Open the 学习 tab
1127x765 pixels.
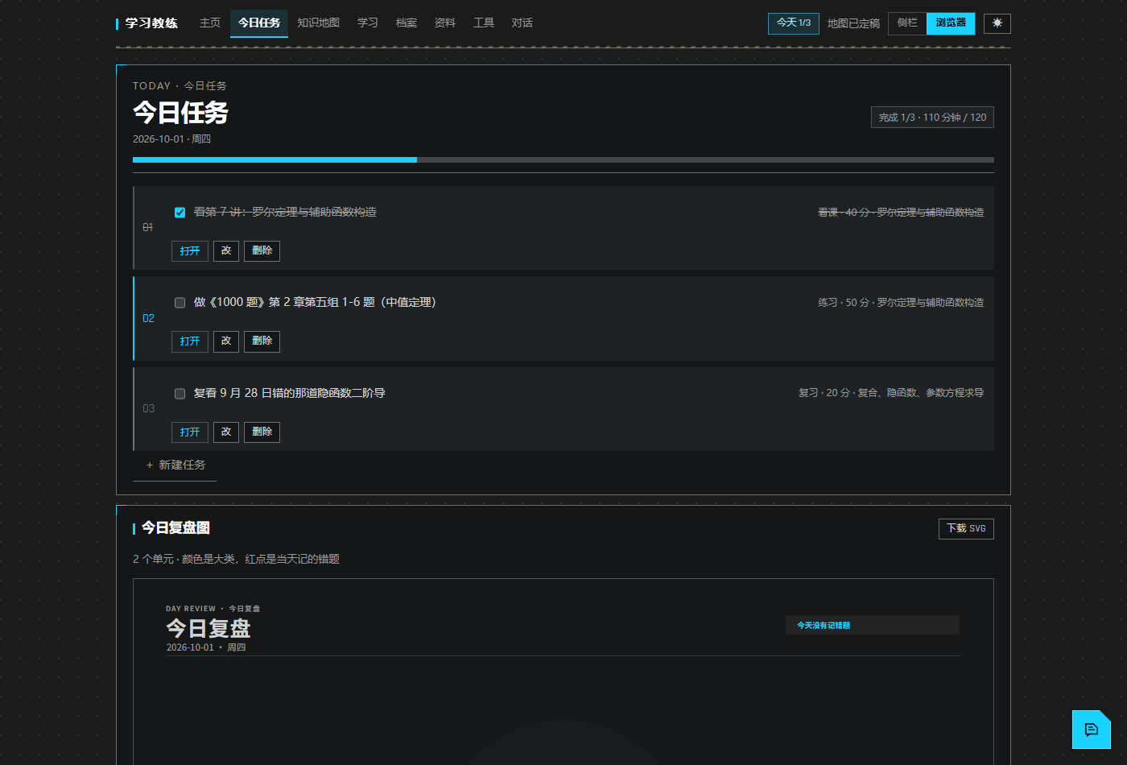click(368, 23)
